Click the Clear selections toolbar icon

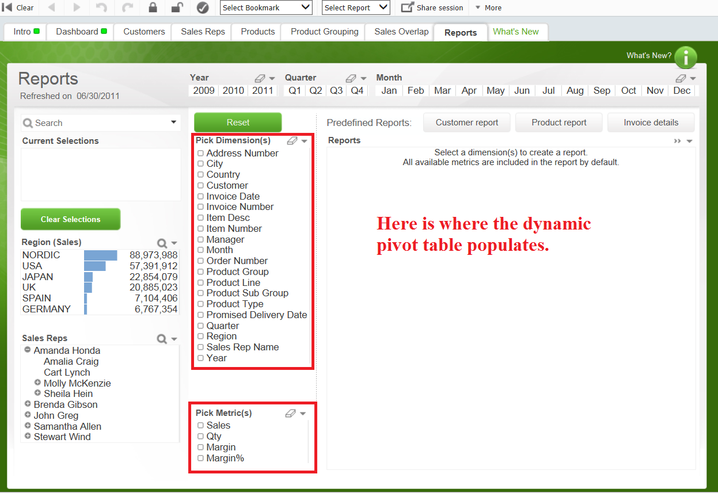18,7
